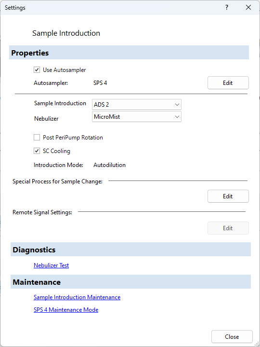This screenshot has width=260, height=347.
Task: Open SPS 4 Maintenance Mode link
Action: coord(66,310)
